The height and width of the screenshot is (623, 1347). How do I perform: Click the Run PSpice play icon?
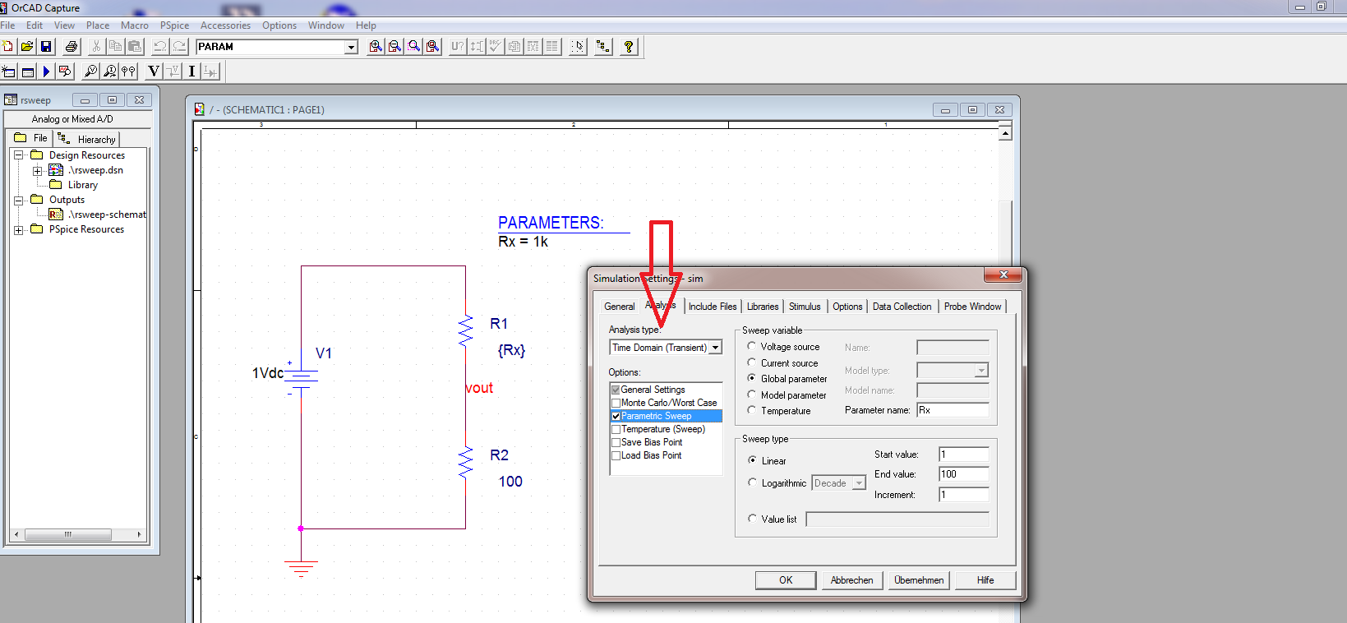(x=46, y=72)
